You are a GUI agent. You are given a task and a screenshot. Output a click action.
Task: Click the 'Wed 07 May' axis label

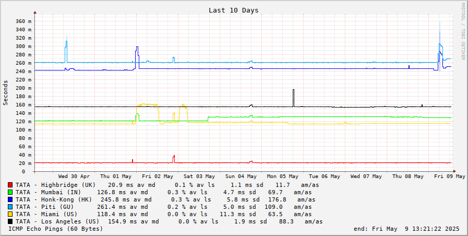(366, 176)
